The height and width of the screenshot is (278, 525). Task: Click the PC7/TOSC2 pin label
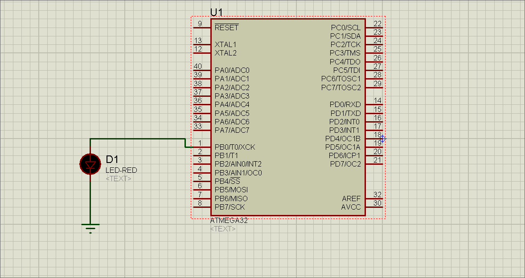(342, 87)
